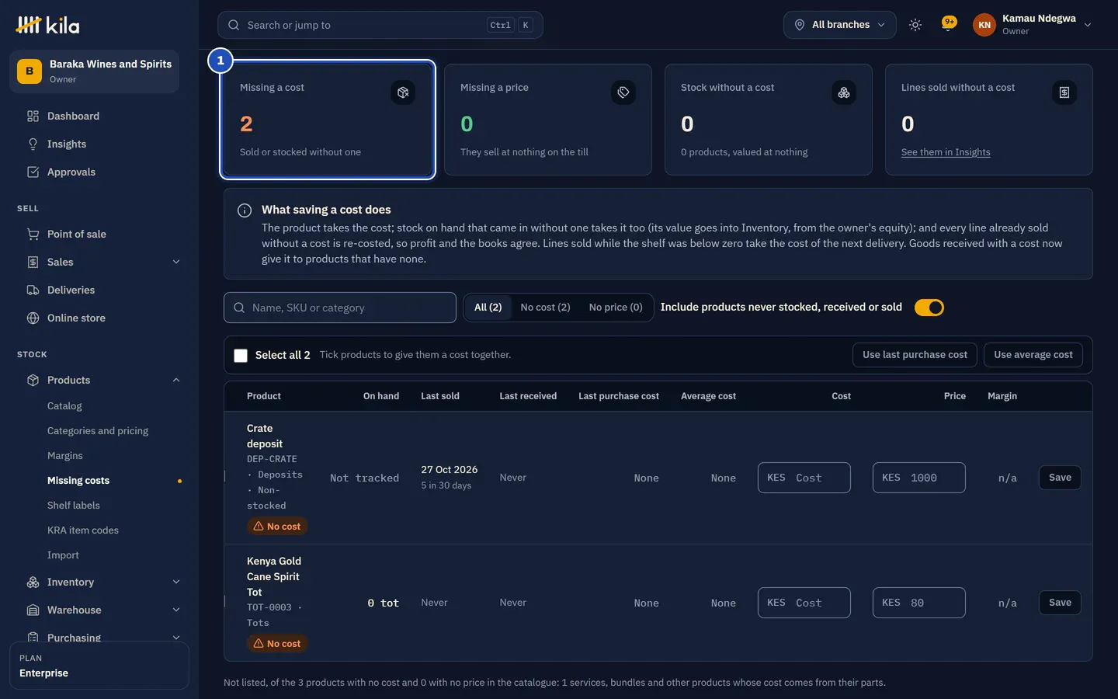
Task: Save the Crate deposit row
Action: 1060,478
